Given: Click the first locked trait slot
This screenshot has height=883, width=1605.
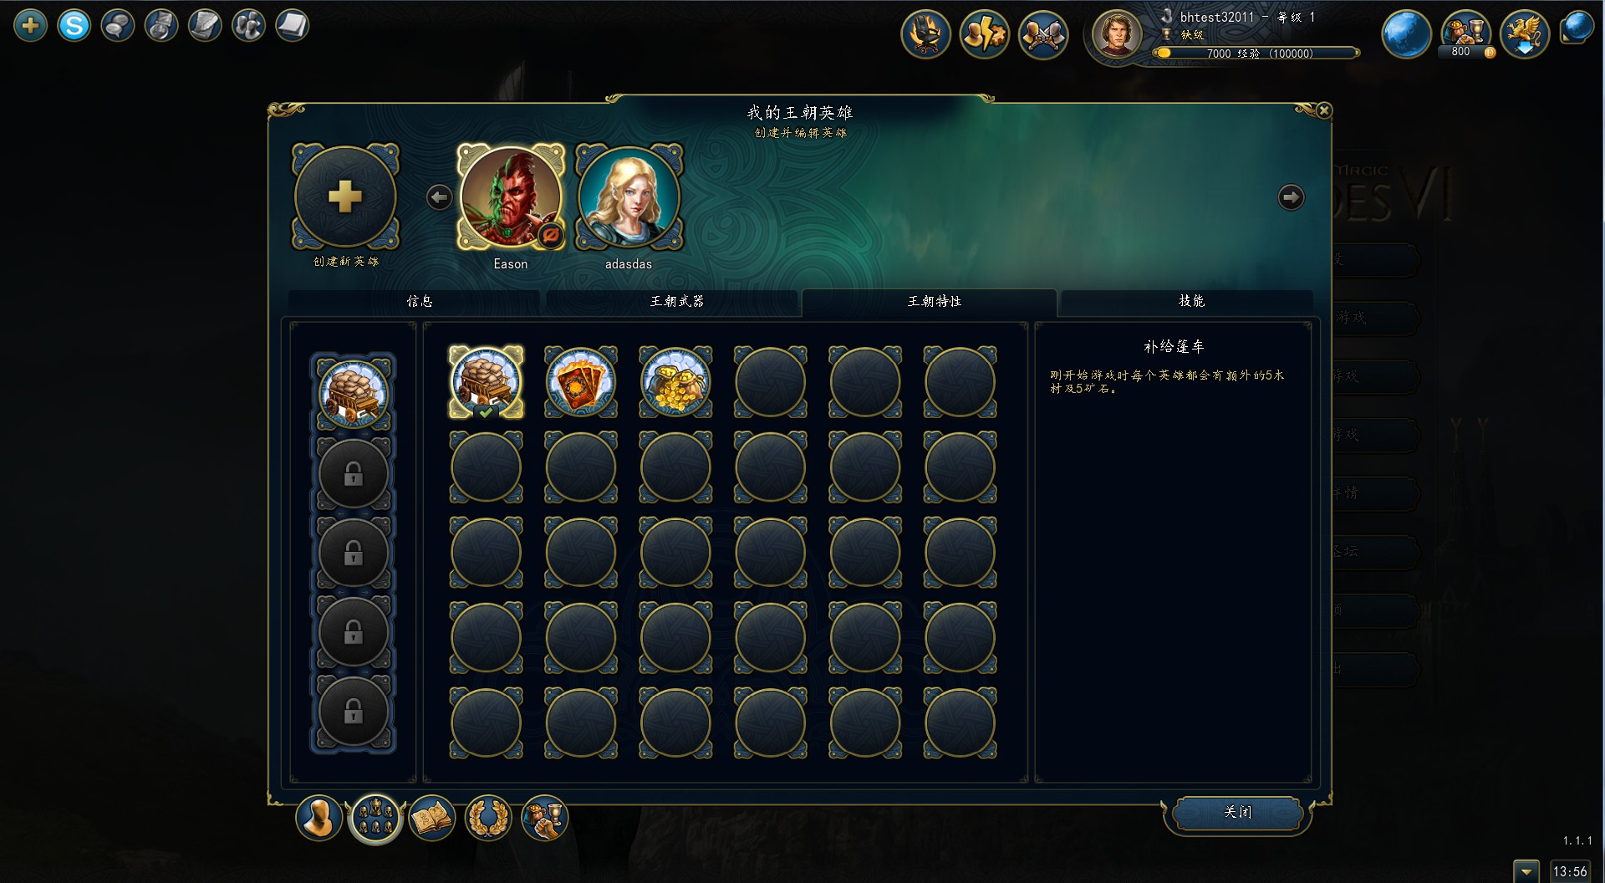Looking at the screenshot, I should (354, 474).
